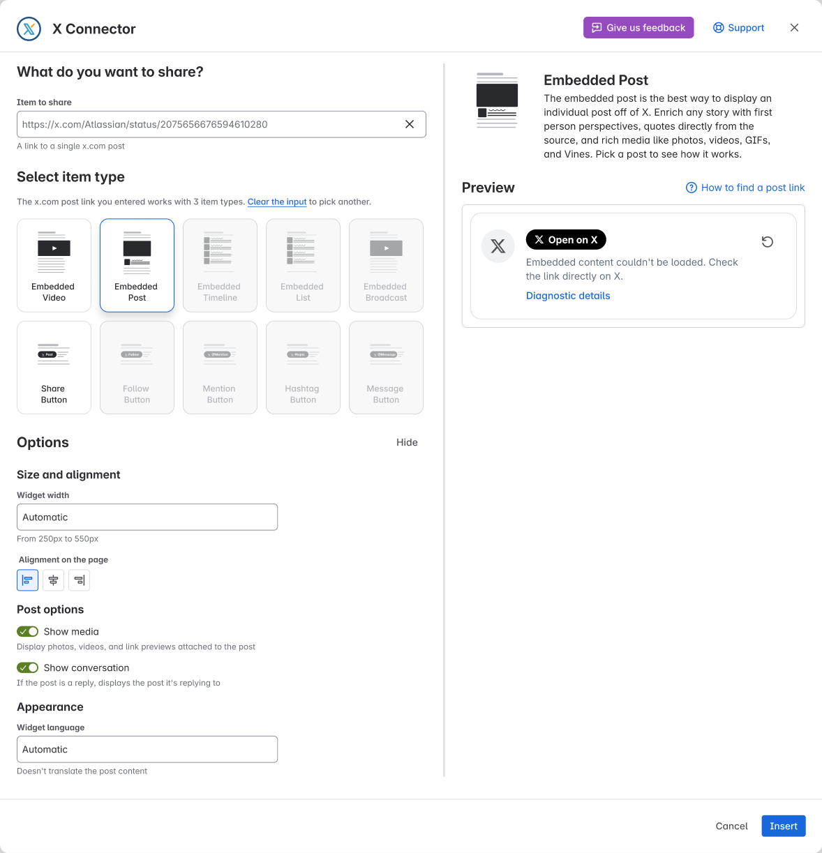Reload the embedded post preview
822x853 pixels.
coord(768,242)
